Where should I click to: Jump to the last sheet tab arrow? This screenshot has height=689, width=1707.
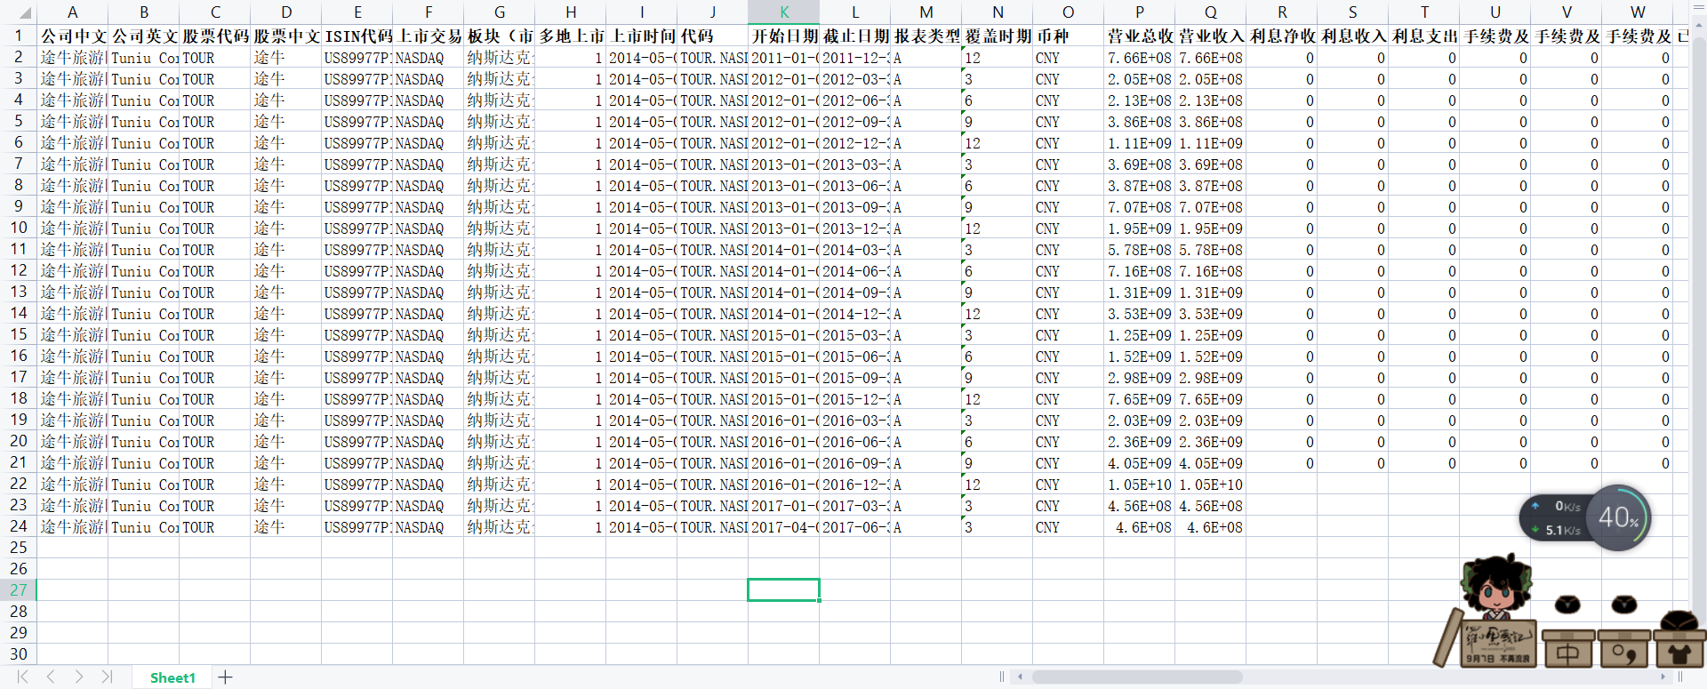[x=107, y=677]
